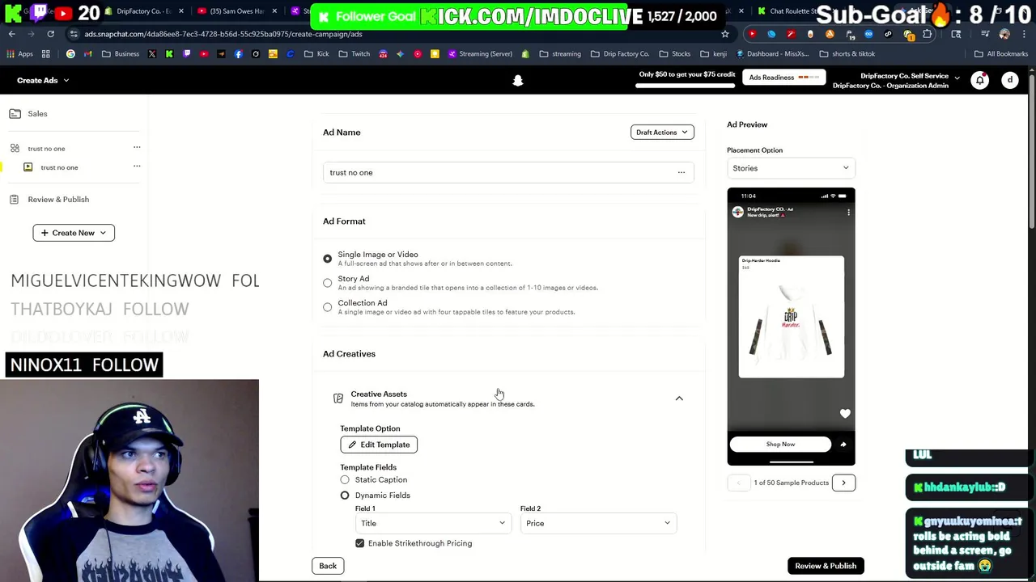Select Dynamic Fields option
This screenshot has width=1036, height=582.
point(345,496)
